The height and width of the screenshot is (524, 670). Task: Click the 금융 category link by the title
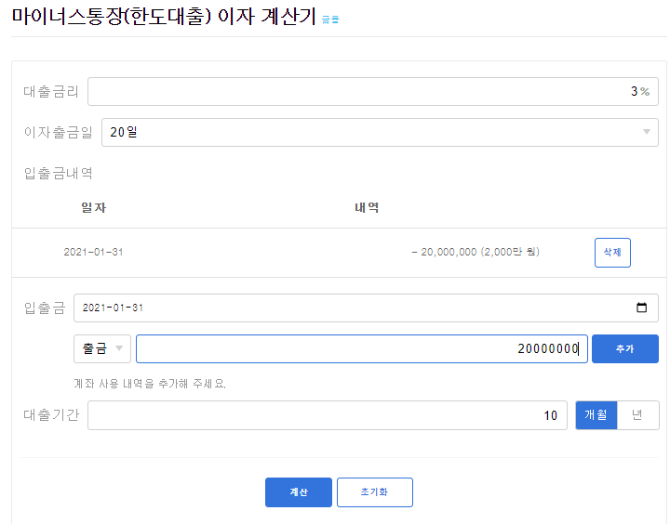(329, 20)
